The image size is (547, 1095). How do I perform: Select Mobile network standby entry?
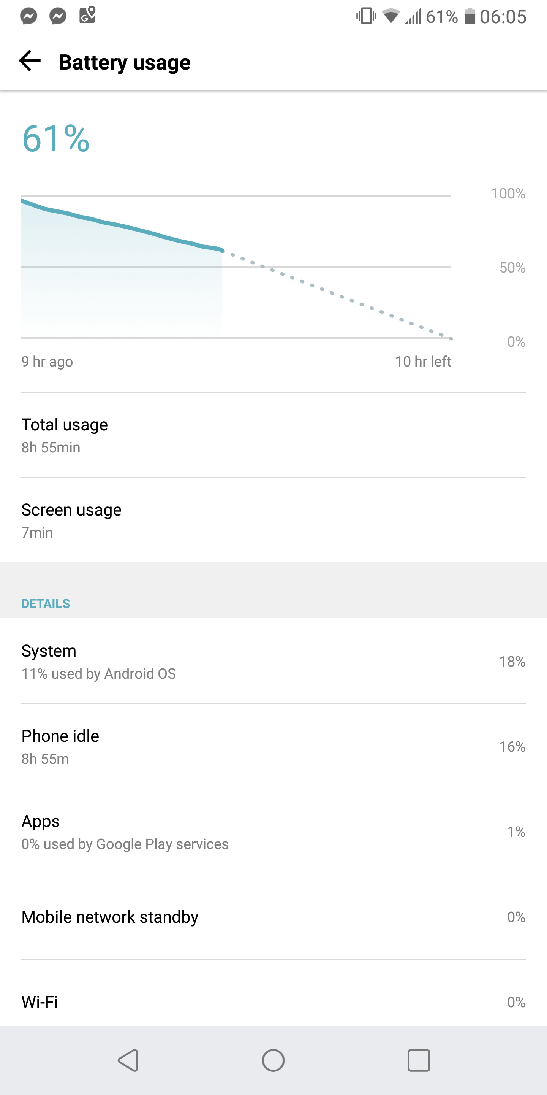click(x=273, y=917)
